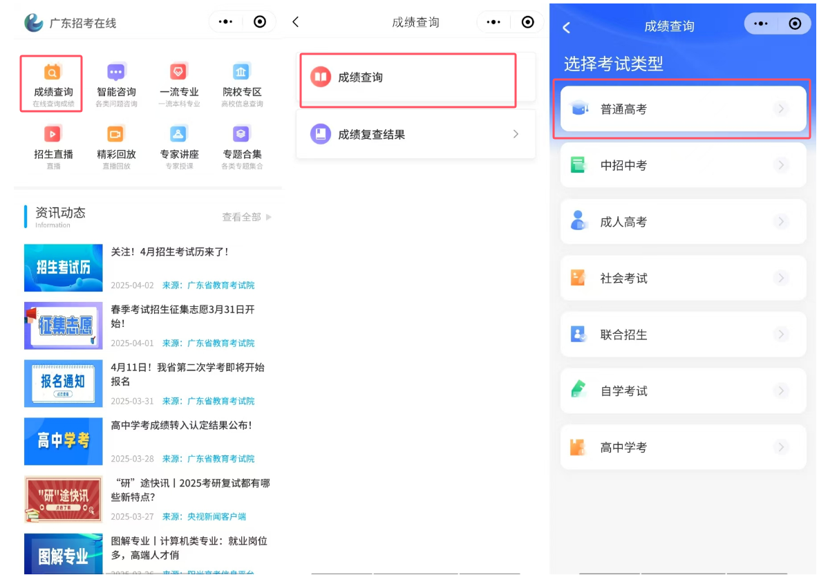
Task: Open 征集志愿 news thumbnail image
Action: (63, 326)
